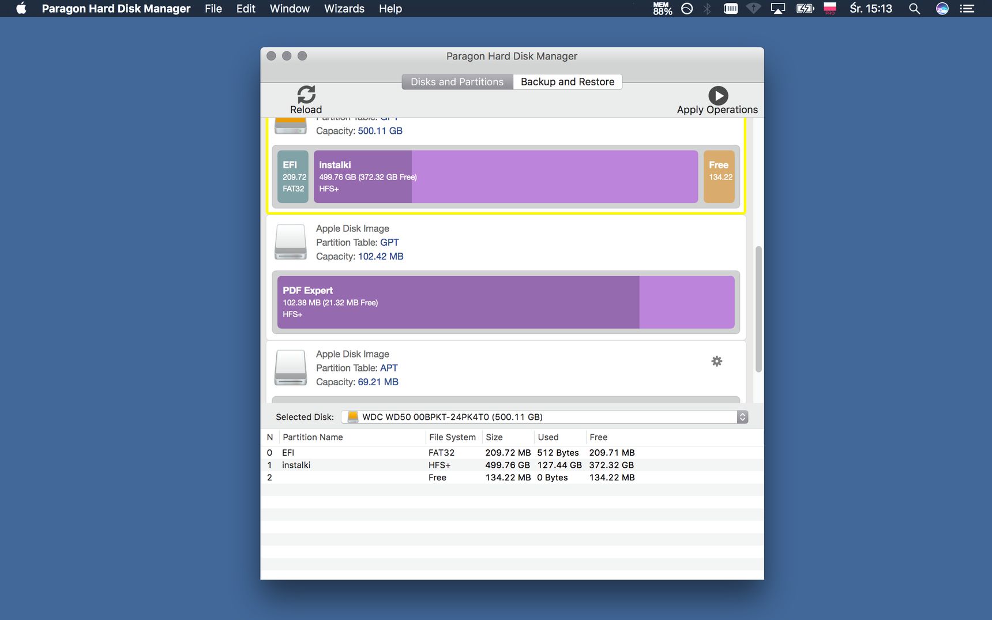Switch to Disks and Partitions tab
Viewport: 992px width, 620px height.
457,82
